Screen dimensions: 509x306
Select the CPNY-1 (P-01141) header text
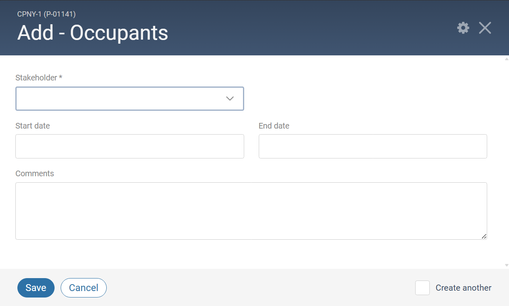(46, 14)
